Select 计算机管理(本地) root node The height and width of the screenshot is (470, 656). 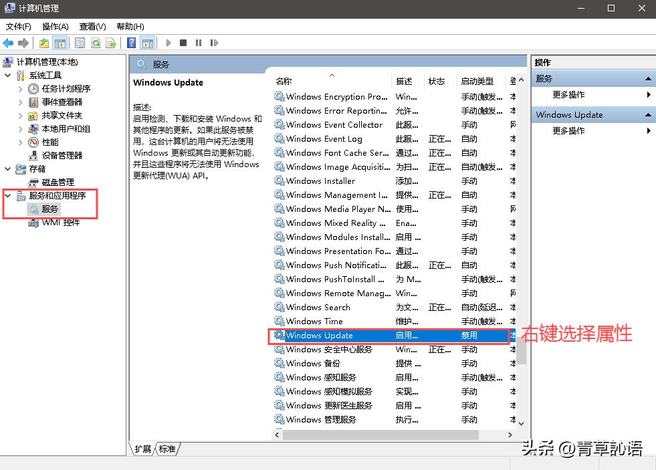47,62
